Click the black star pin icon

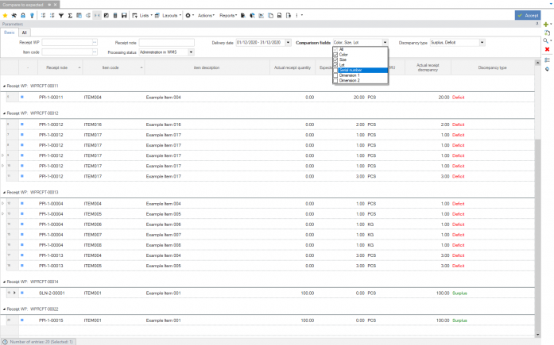(14, 16)
